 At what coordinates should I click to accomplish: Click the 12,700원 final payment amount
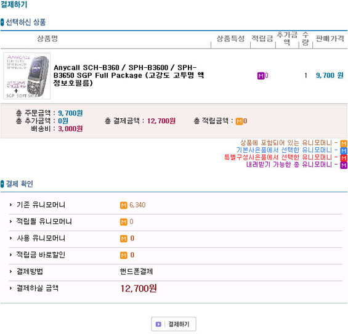139,288
